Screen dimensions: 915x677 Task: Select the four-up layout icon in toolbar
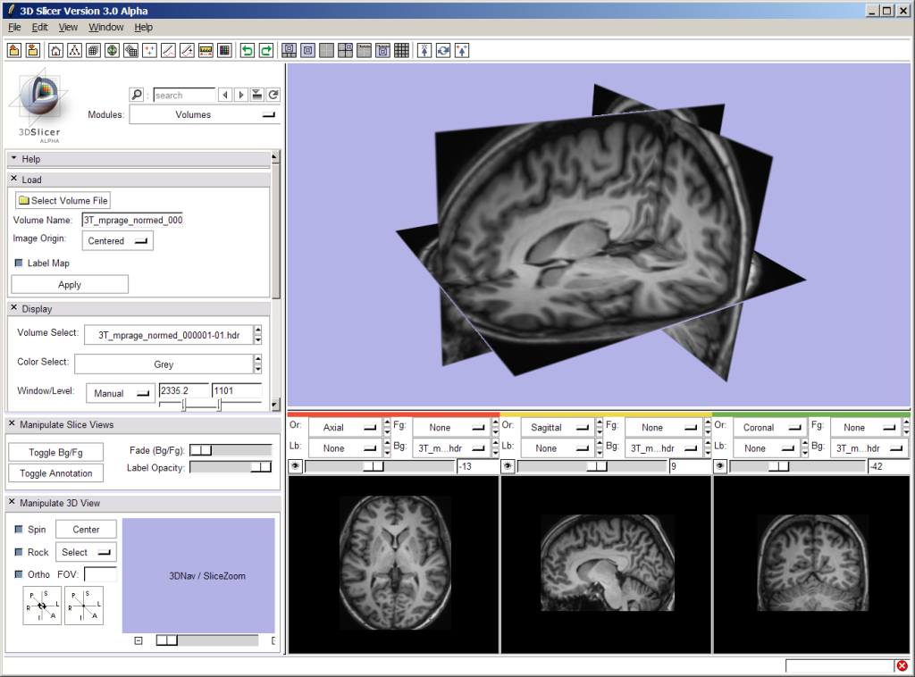pos(345,51)
